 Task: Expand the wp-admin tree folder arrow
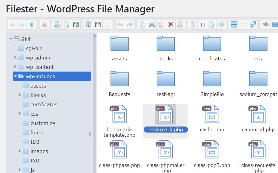pos(15,57)
